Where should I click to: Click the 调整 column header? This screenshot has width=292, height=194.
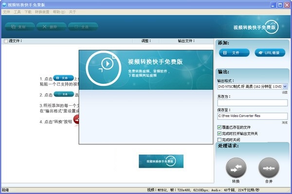pyautogui.click(x=146, y=41)
